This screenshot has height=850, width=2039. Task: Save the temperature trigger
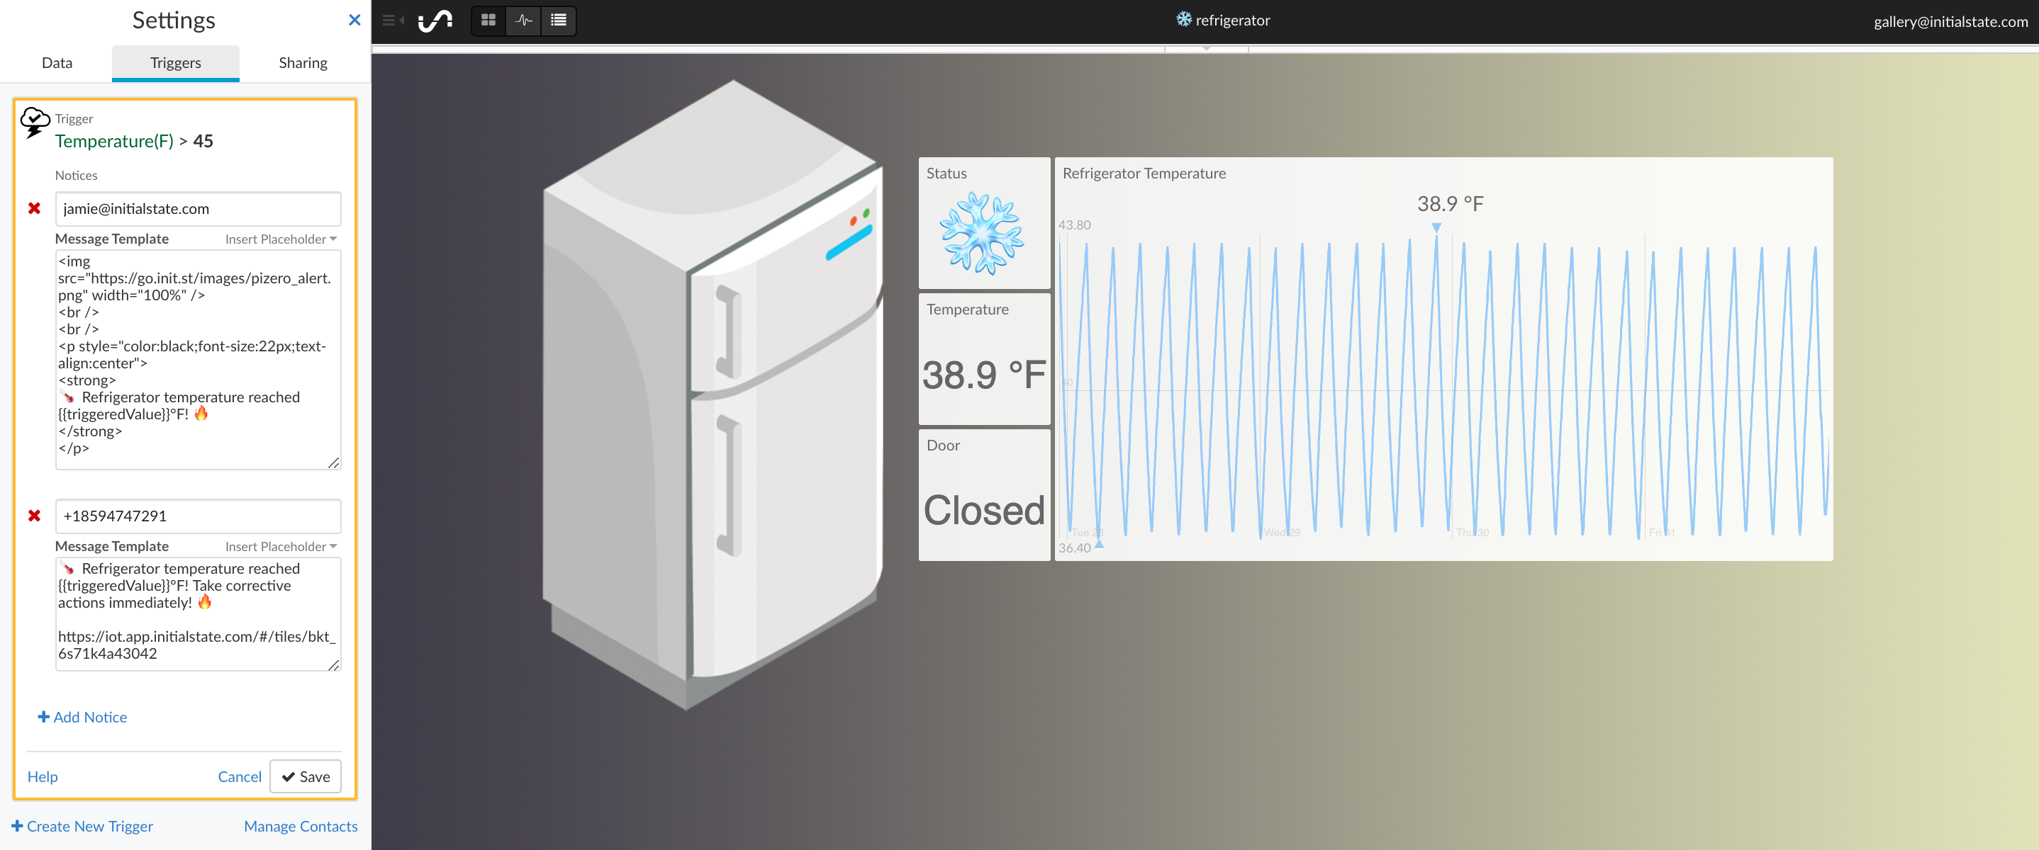click(306, 776)
